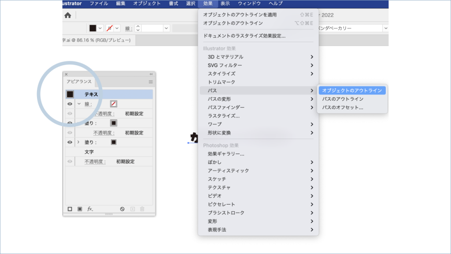Open the ヘルプ menu
This screenshot has height=254, width=451.
click(276, 4)
